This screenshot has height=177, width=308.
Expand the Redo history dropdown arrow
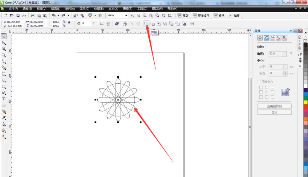click(x=68, y=15)
